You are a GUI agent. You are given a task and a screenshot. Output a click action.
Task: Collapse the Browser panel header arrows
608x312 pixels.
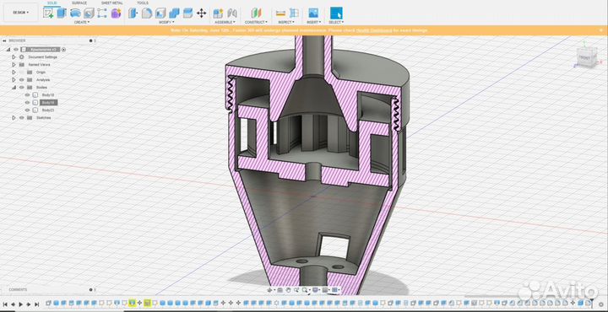click(x=3, y=40)
